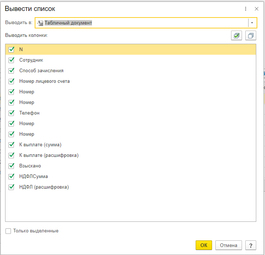Uncheck the N column checkbox
This screenshot has width=265, height=255.
[11, 50]
